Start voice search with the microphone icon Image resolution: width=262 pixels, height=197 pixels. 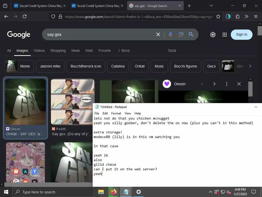point(170,35)
